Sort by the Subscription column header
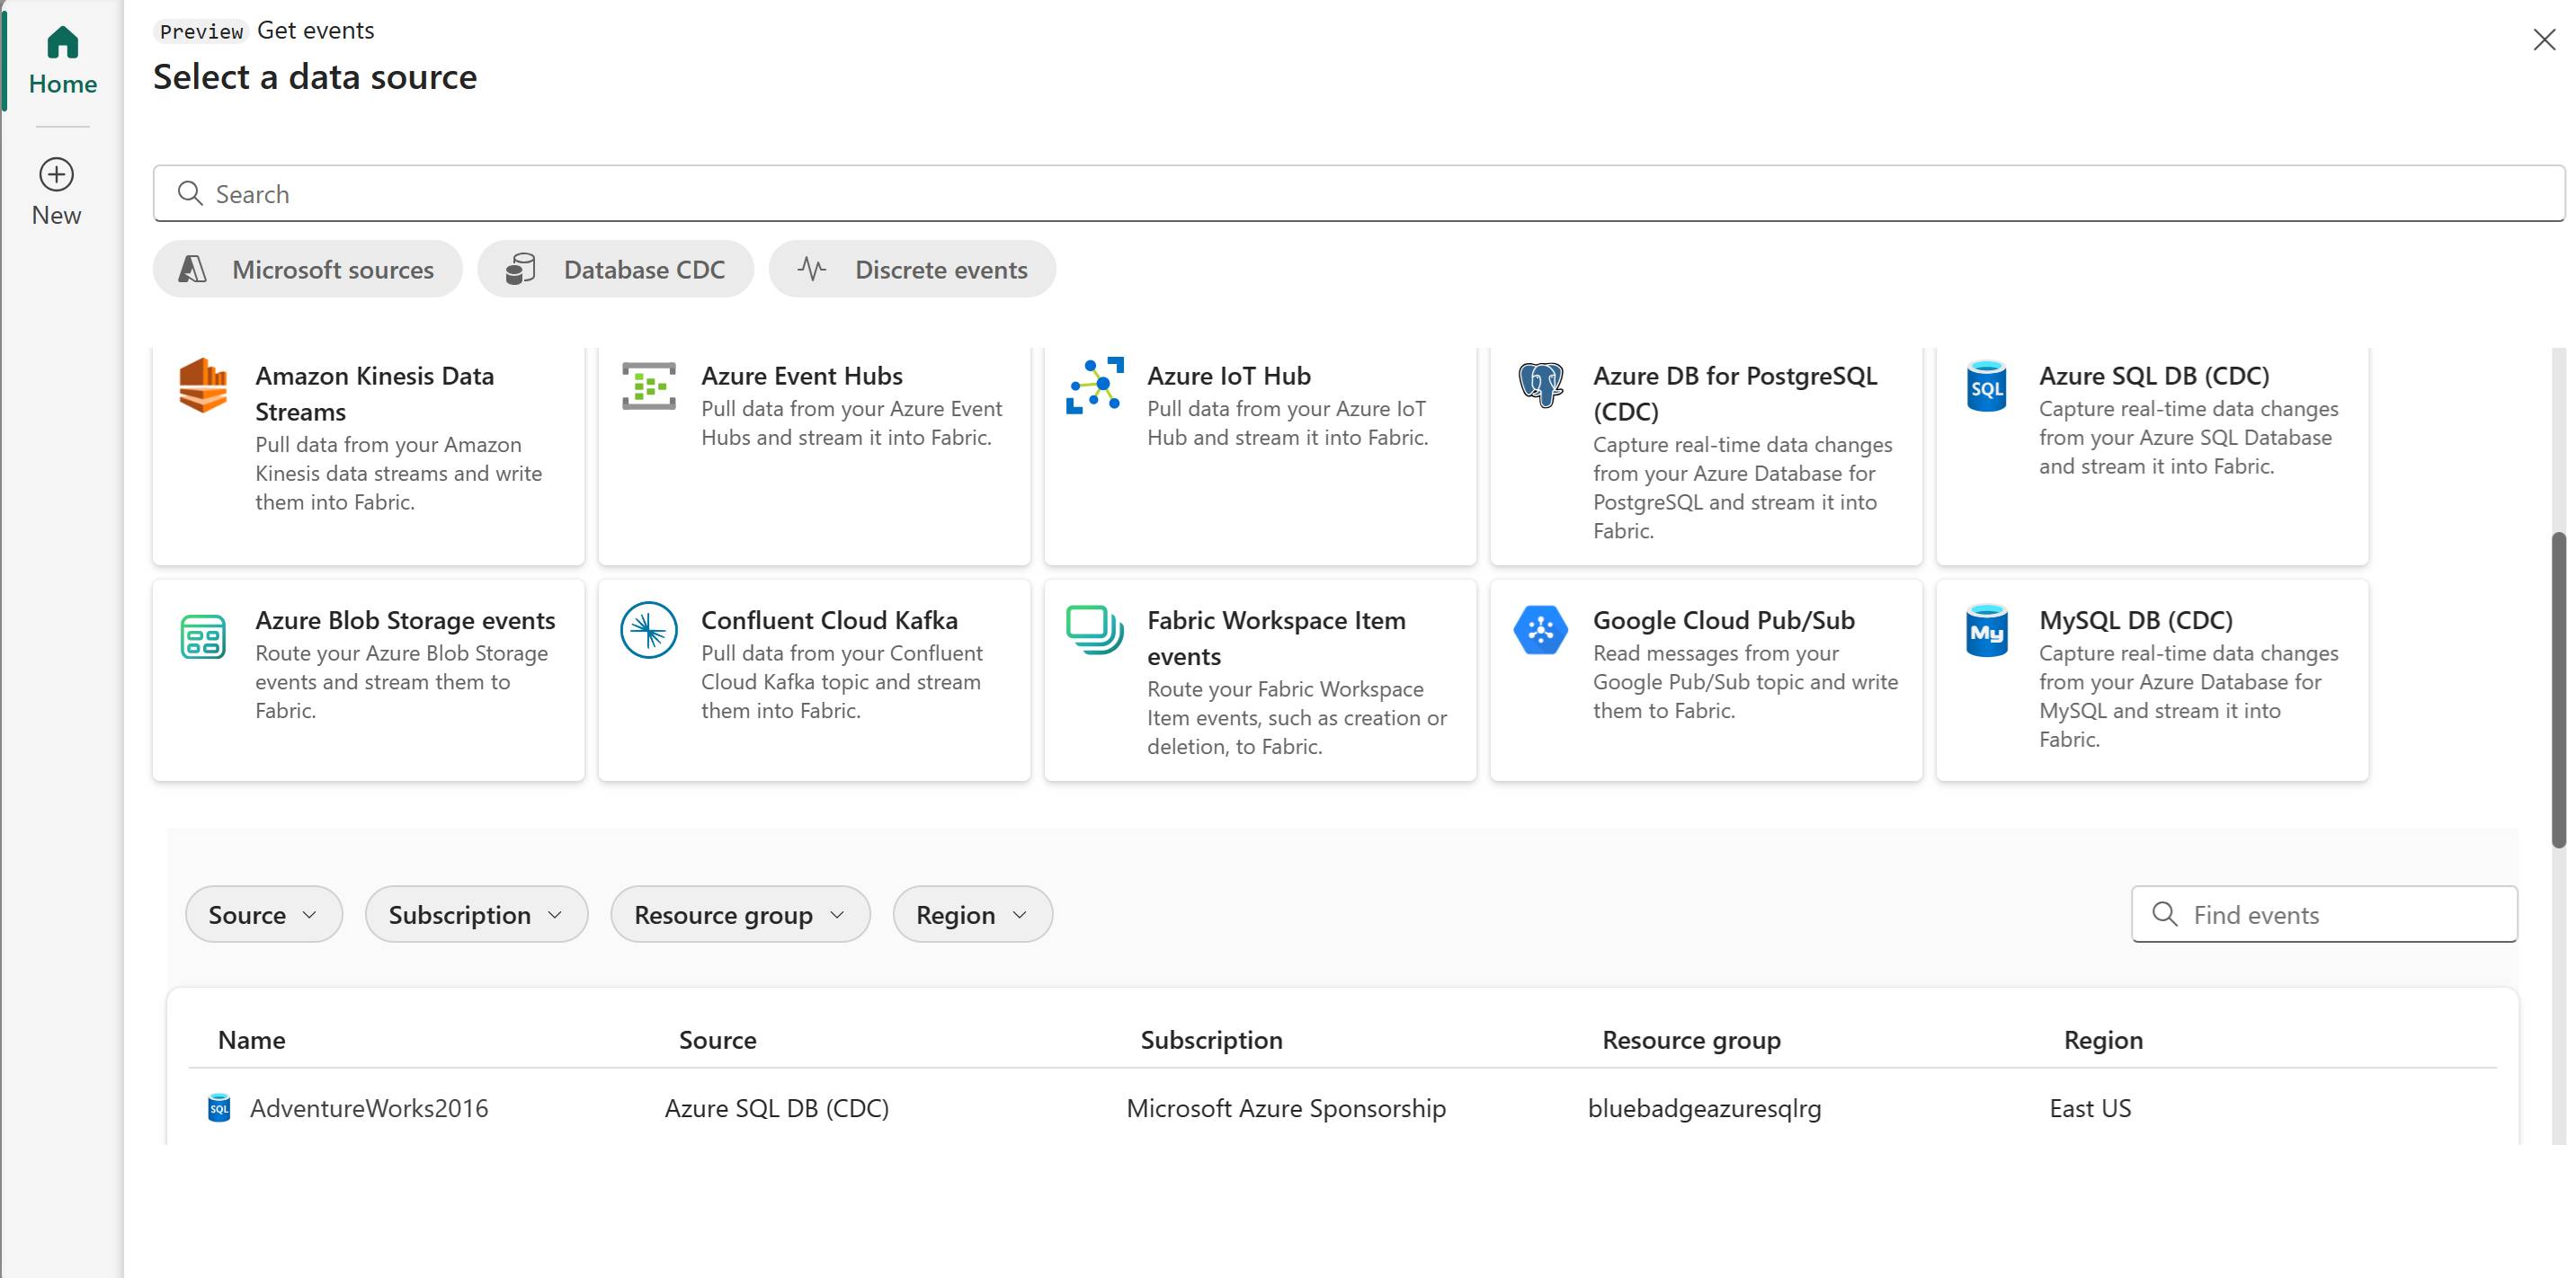 pos(1211,1040)
